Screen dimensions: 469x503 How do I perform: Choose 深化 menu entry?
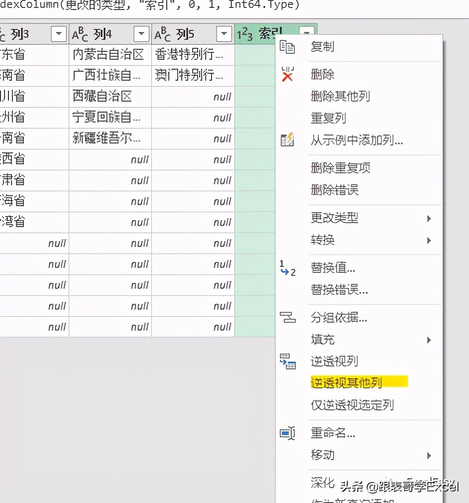pos(323,483)
